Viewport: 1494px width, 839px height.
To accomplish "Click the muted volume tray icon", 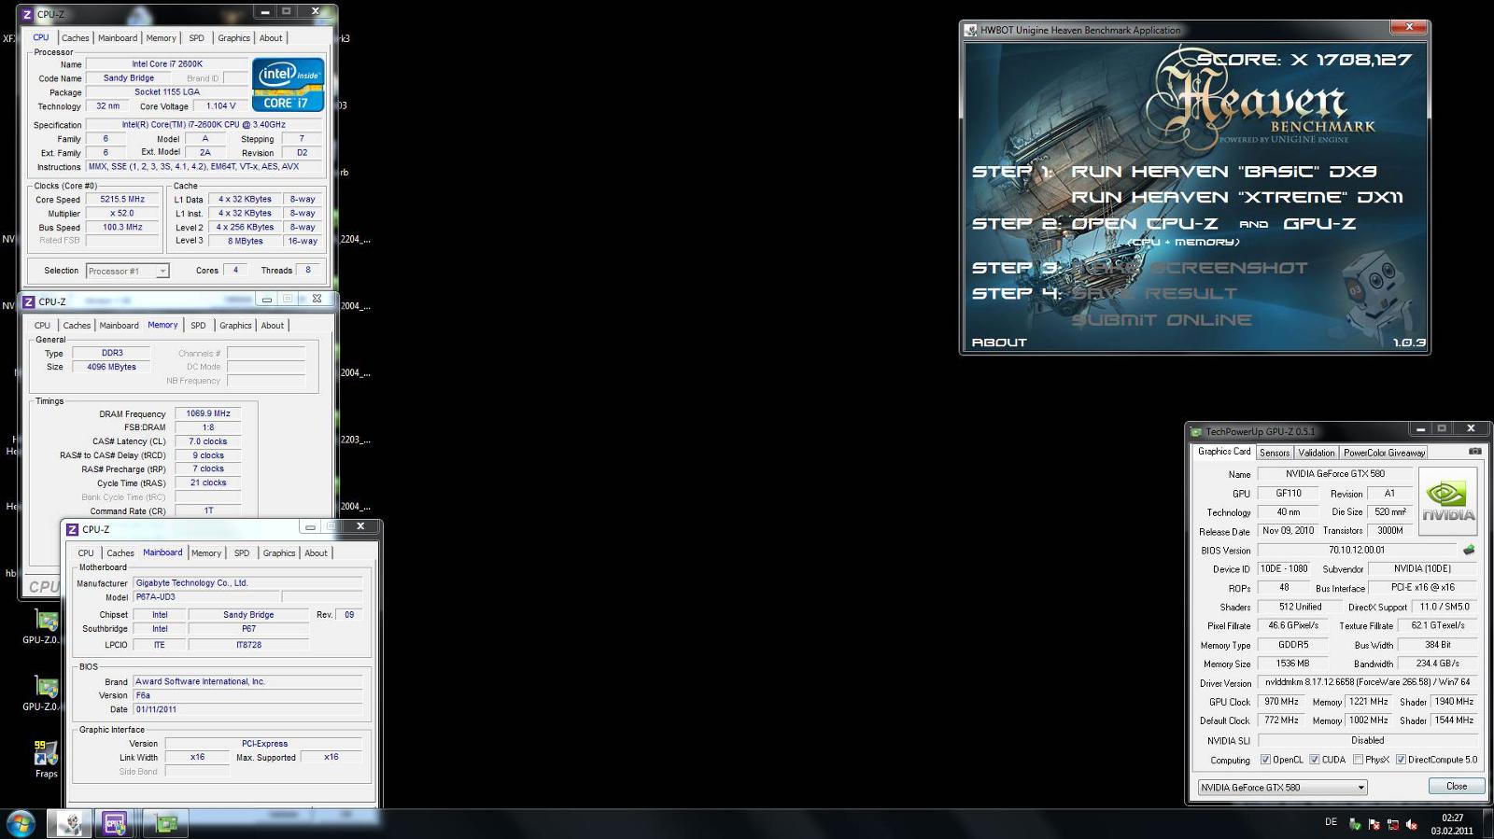I will pos(1411,824).
